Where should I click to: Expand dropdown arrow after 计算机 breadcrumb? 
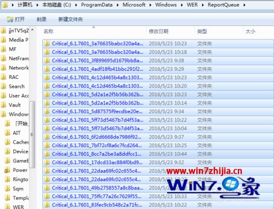click(x=37, y=5)
